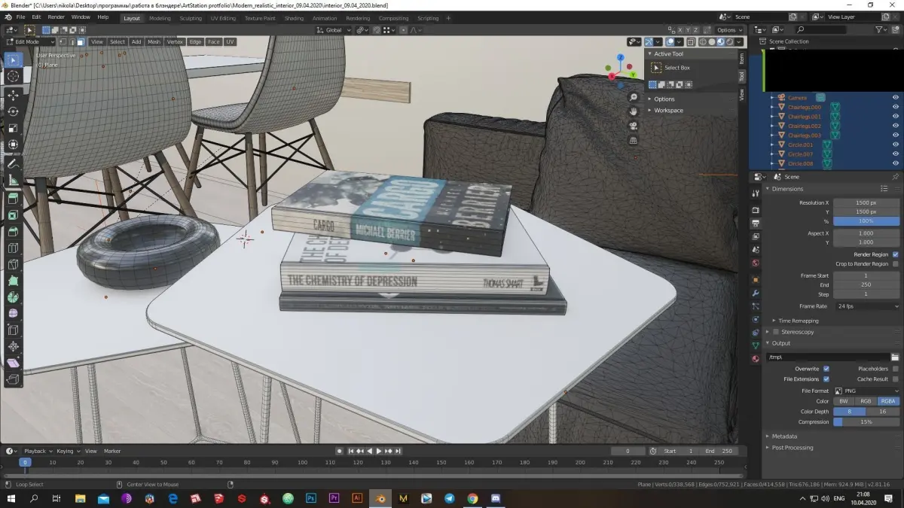The height and width of the screenshot is (508, 904).
Task: Open the Output properties tab icon
Action: (756, 224)
